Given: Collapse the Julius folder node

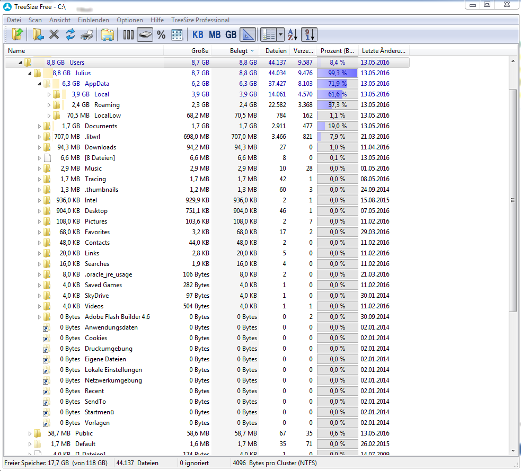Looking at the screenshot, I should click(x=30, y=73).
